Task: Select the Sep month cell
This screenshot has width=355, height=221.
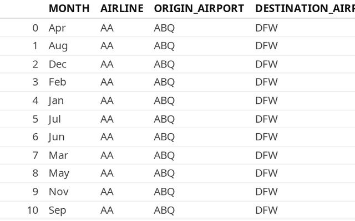Action: click(57, 210)
